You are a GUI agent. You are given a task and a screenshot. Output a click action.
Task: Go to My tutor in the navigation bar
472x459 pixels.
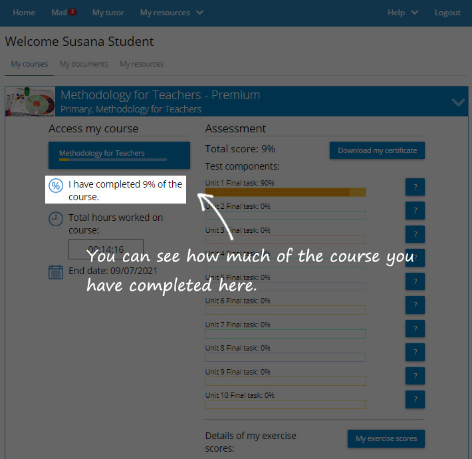pyautogui.click(x=108, y=13)
